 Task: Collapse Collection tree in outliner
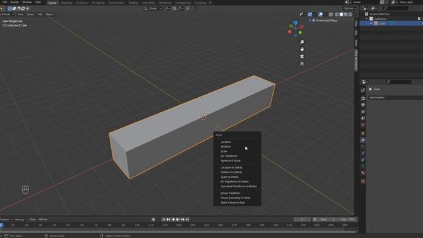point(366,19)
